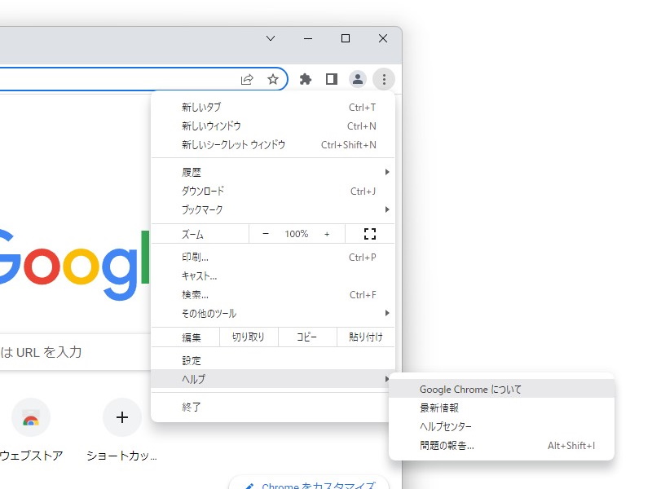The image size is (652, 489).
Task: Open the side panel icon
Action: (x=331, y=79)
